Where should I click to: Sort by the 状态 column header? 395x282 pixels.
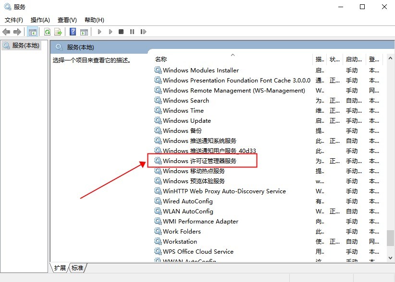coord(334,59)
